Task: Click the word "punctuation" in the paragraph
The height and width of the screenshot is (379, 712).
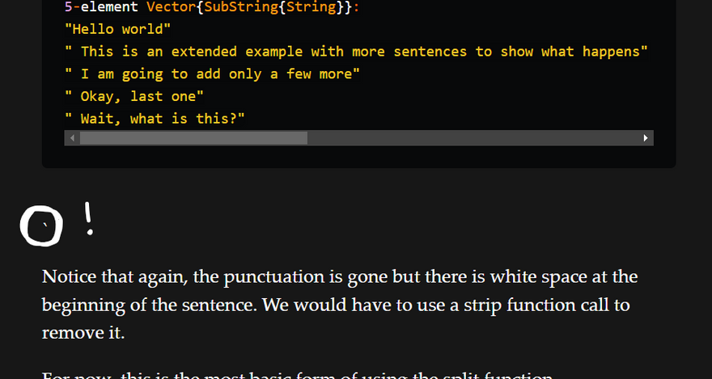Action: tap(273, 277)
